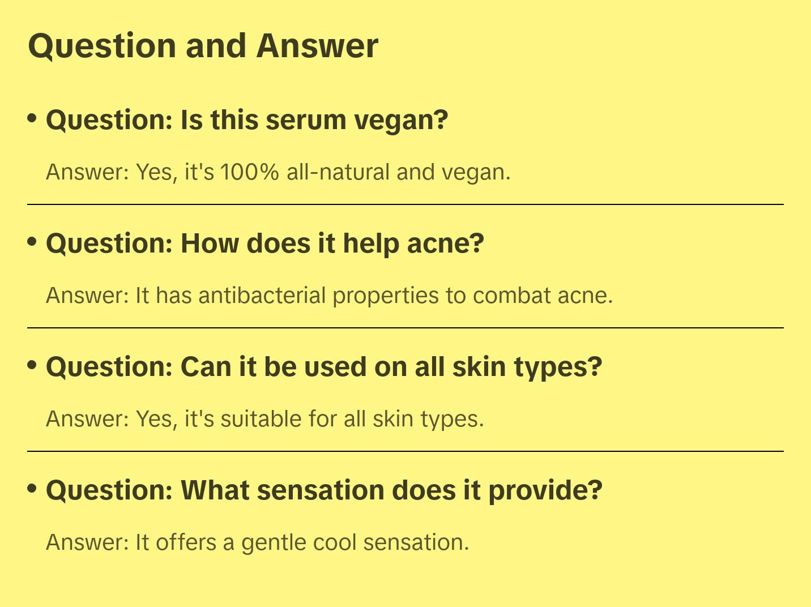Click bullet point beside serum vegan question
Viewport: 811px width, 607px height.
click(x=32, y=118)
